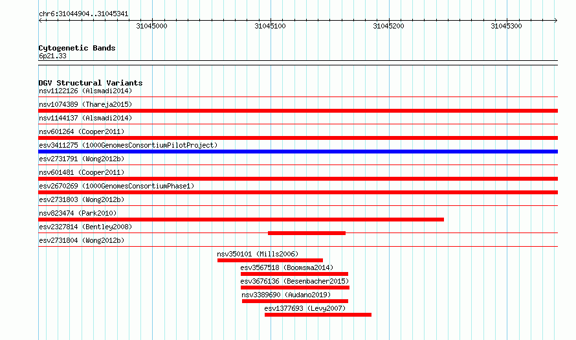Click the short red esv2327814 bar
The image size is (576, 340).
(x=307, y=233)
